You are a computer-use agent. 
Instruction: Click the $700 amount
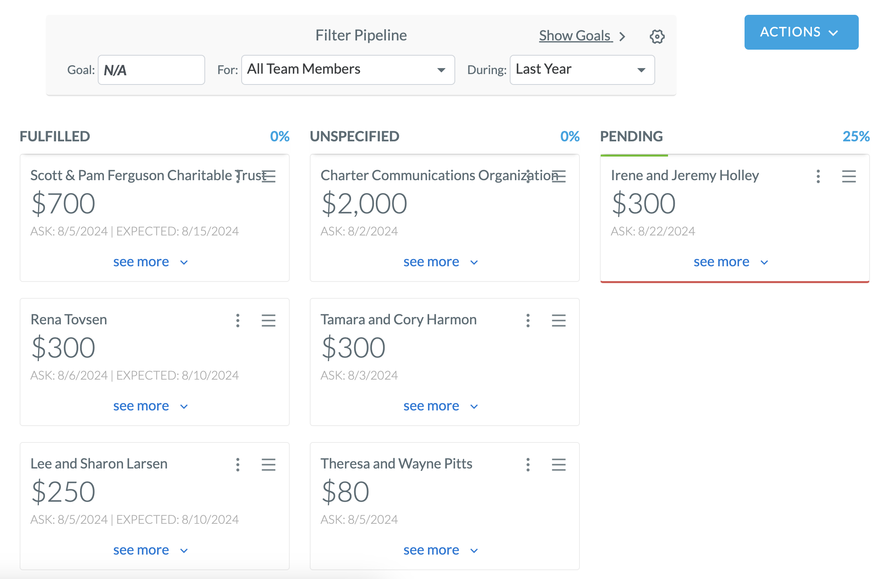click(63, 203)
